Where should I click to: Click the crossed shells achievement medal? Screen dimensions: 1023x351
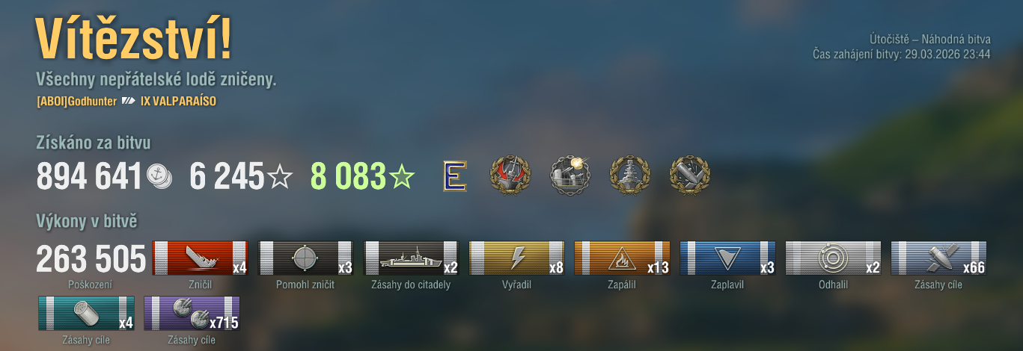[689, 175]
